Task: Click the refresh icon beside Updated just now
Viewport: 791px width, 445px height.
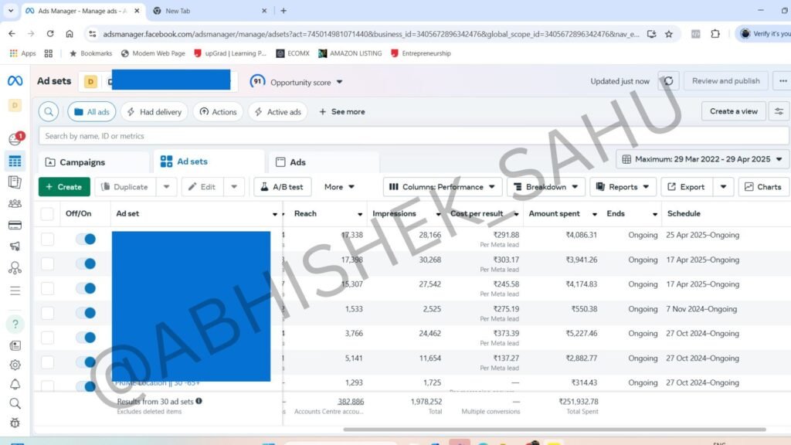Action: (669, 81)
